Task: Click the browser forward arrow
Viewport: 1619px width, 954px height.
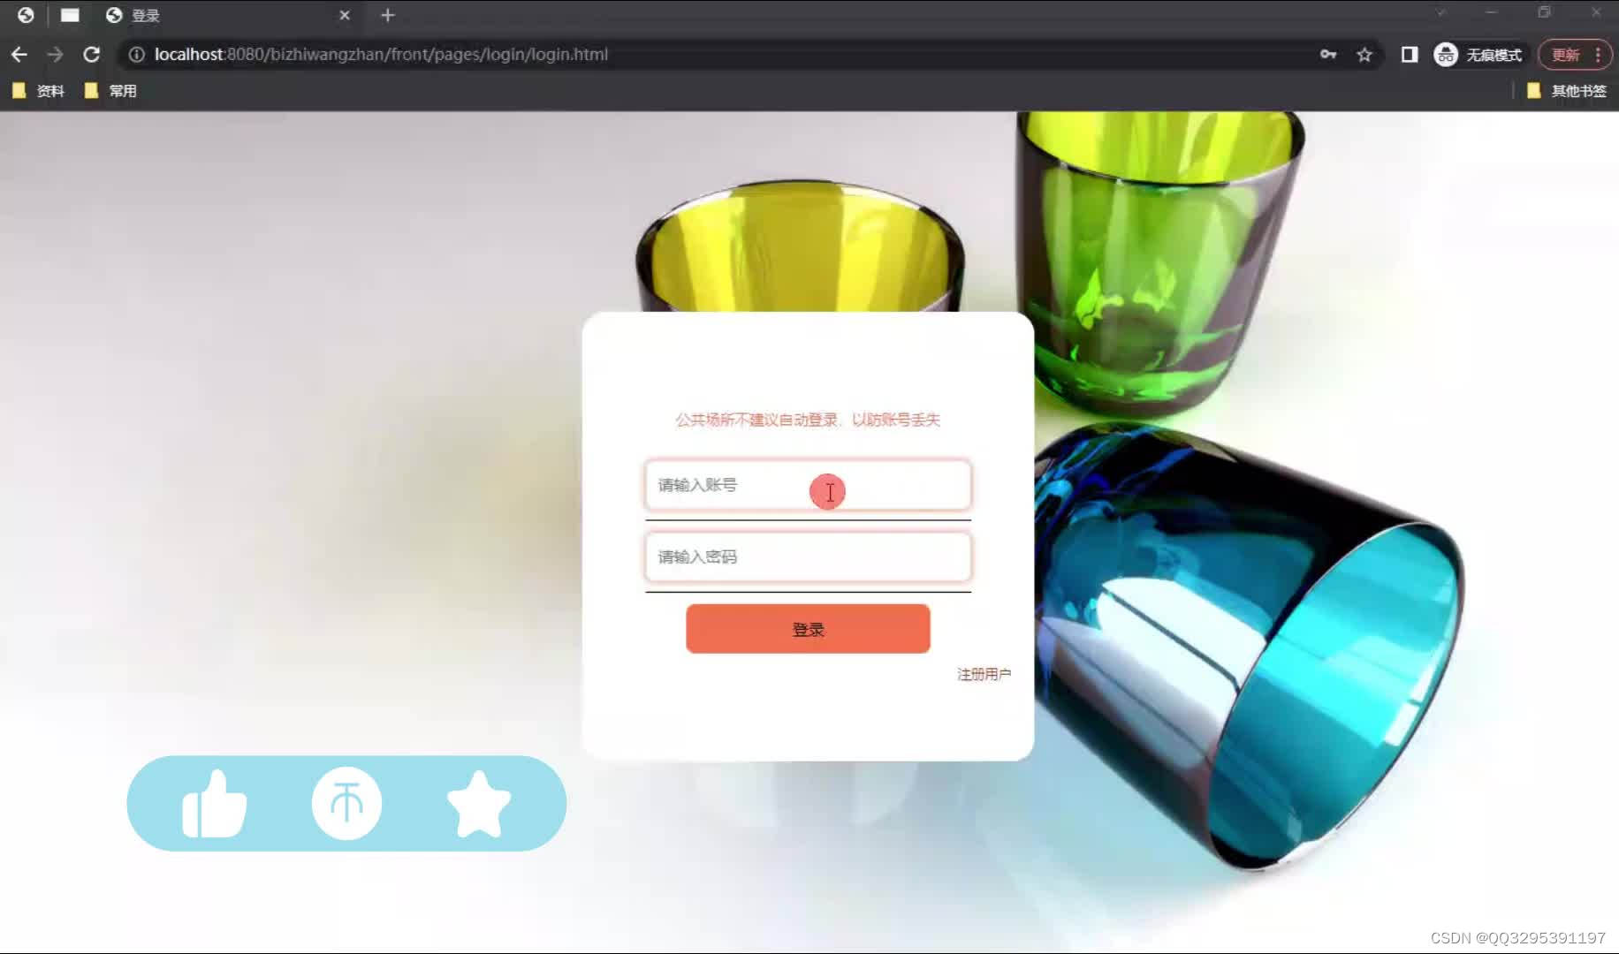Action: tap(55, 55)
